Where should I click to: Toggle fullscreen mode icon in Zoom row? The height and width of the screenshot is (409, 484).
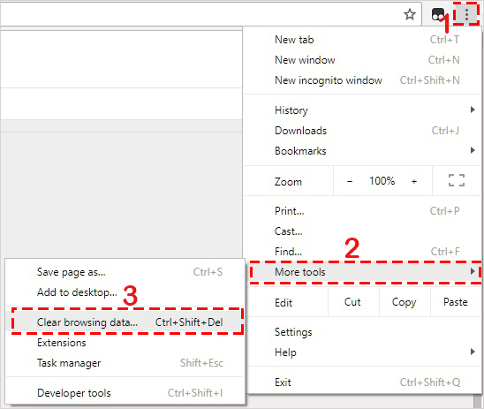457,180
